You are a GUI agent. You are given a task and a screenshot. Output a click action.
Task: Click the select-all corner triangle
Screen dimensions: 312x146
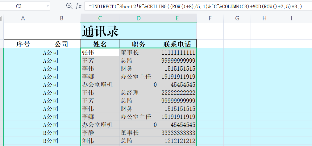click(2, 18)
